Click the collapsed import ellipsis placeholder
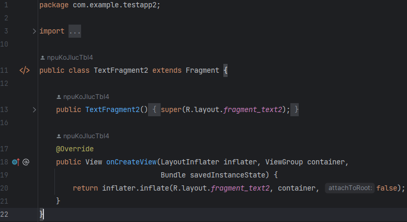The height and width of the screenshot is (222, 407). tap(75, 31)
